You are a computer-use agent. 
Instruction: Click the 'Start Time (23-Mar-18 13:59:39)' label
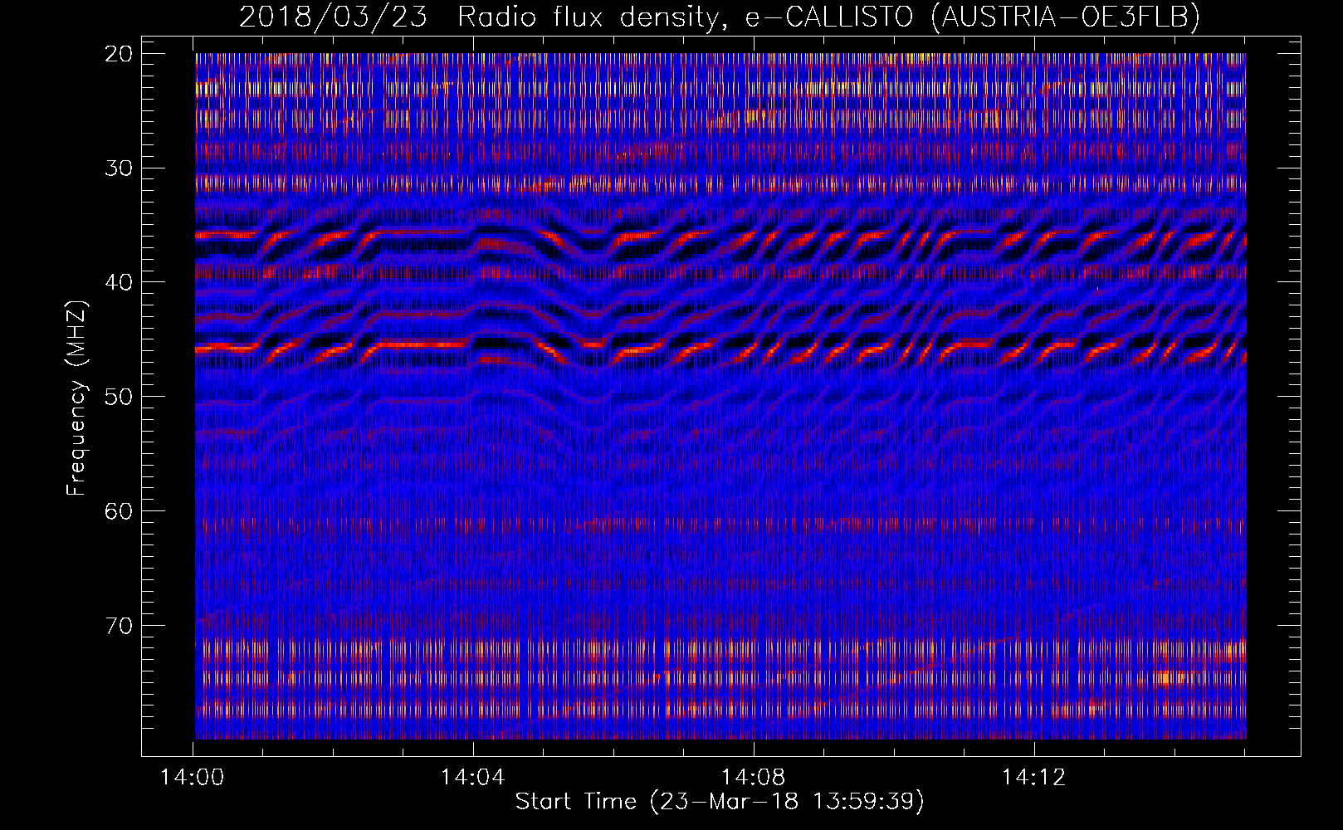coord(720,802)
